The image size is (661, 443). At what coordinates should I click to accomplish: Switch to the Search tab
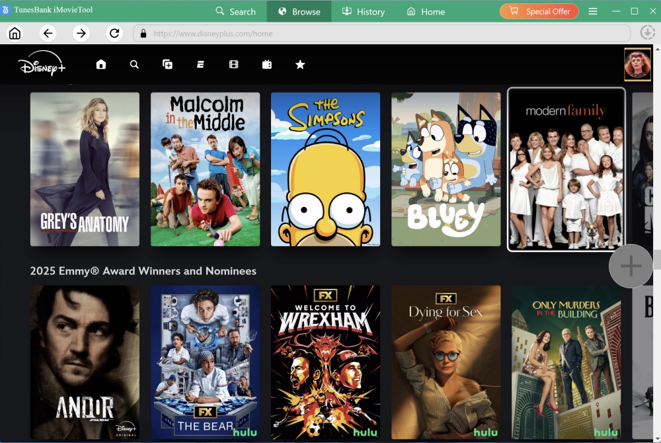point(235,11)
